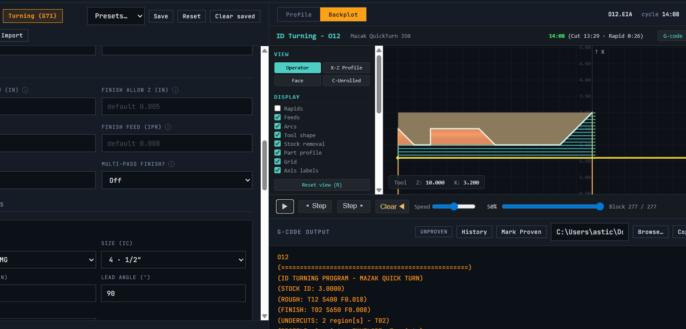
Task: Click the cycle 14:08 readout
Action: click(x=660, y=14)
